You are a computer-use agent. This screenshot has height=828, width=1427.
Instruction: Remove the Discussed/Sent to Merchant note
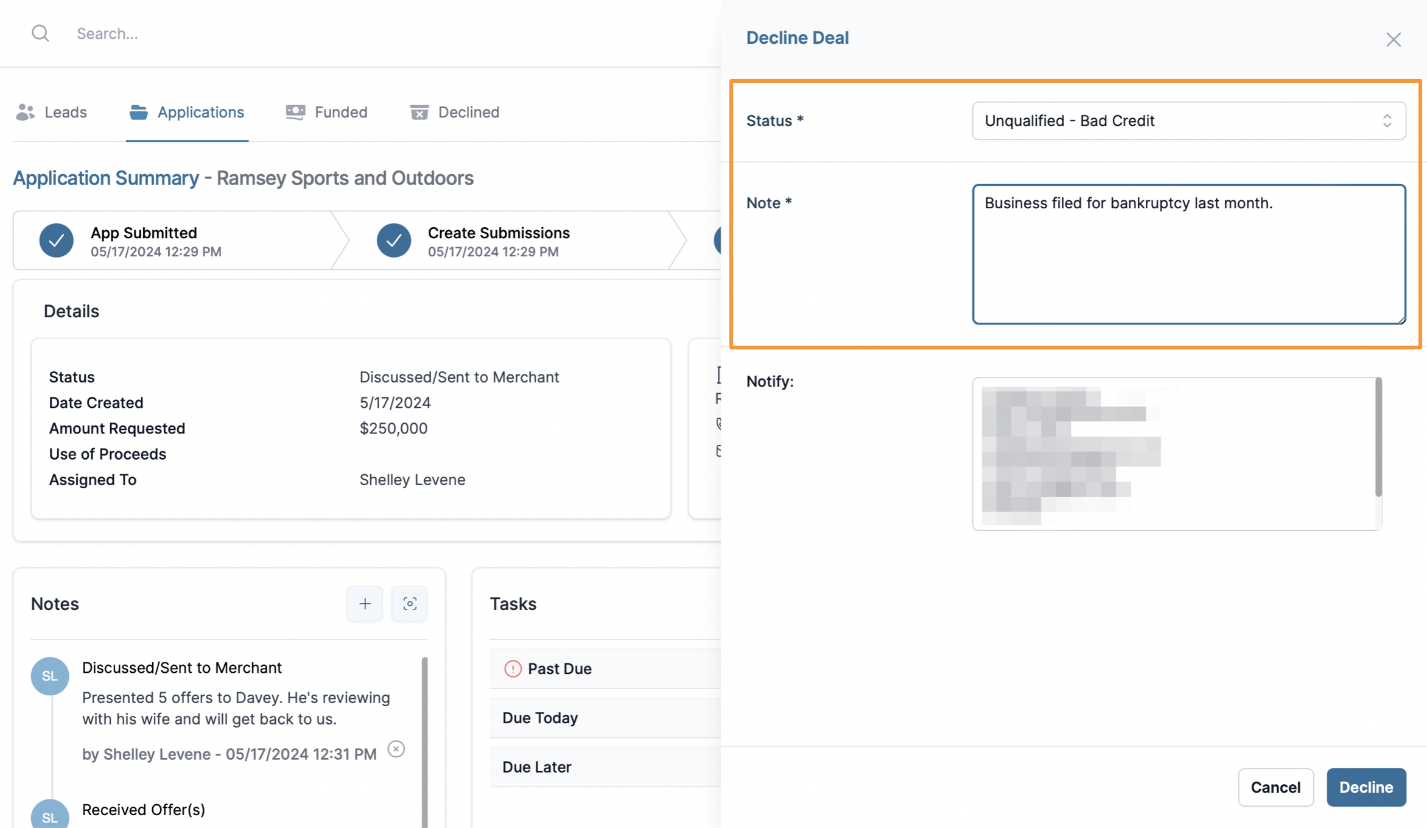[x=396, y=749]
